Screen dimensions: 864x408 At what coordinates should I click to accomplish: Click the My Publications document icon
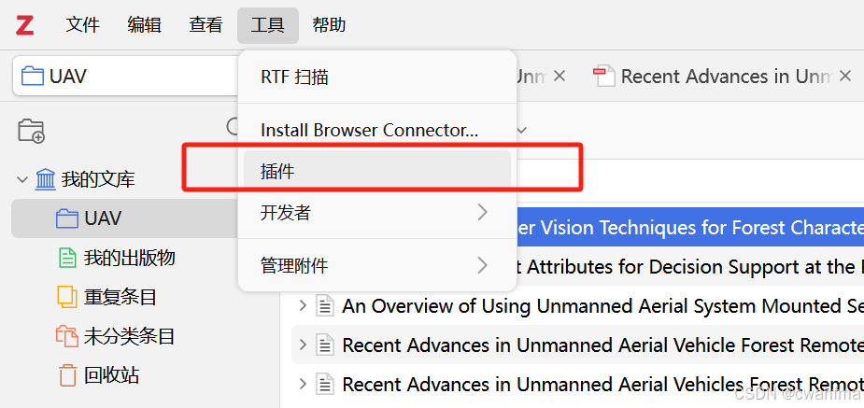pyautogui.click(x=66, y=258)
